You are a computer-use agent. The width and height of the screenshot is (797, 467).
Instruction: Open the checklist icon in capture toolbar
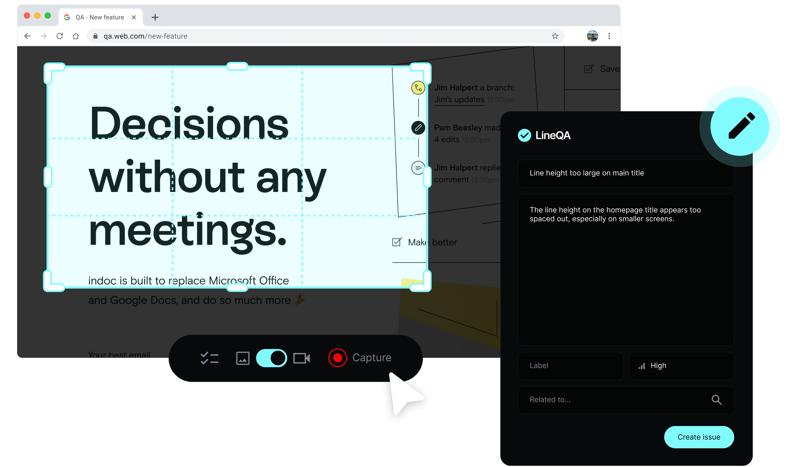[209, 358]
